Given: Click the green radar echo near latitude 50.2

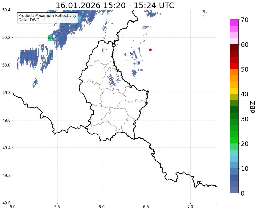Looking at the screenshot, I should 50,38.
